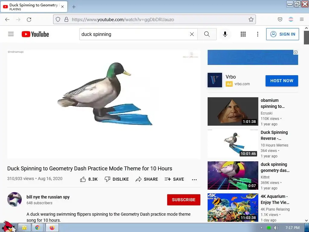Clear the search text with X
This screenshot has width=309, height=232.
(x=192, y=34)
